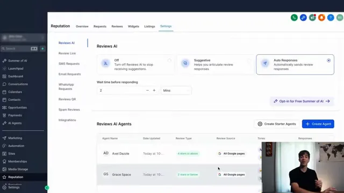Click the wait time value field
Viewport: 344px width, 193px height.
click(120, 91)
